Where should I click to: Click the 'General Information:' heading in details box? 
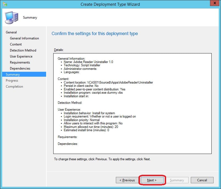[71, 59]
